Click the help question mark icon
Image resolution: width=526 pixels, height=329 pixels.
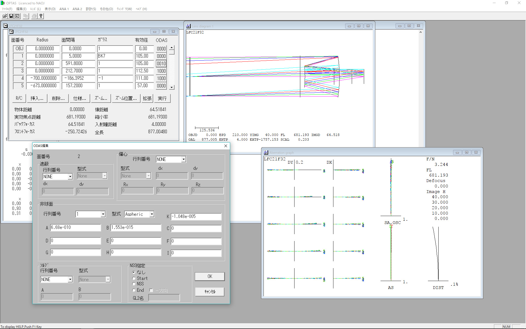point(41,16)
